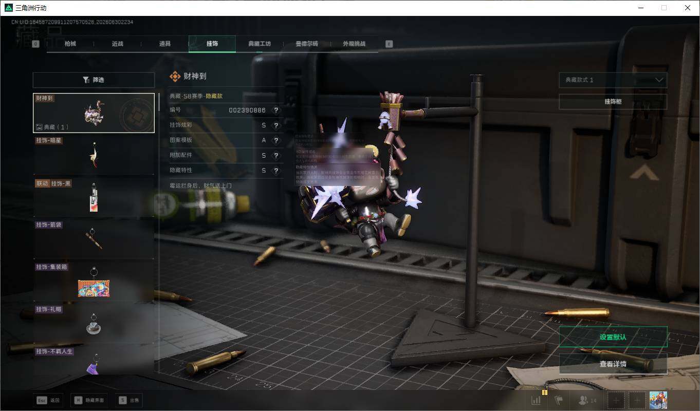This screenshot has width=700, height=411.
Task: Open the 道具 tab
Action: tap(165, 44)
